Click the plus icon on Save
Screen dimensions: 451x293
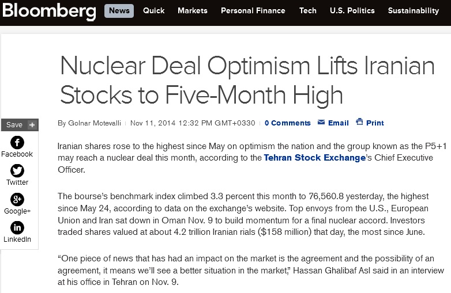click(32, 125)
